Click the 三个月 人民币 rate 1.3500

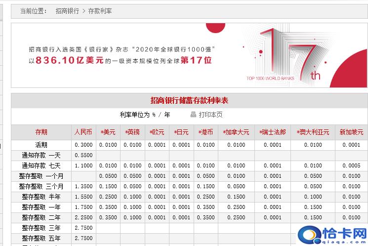point(83,186)
